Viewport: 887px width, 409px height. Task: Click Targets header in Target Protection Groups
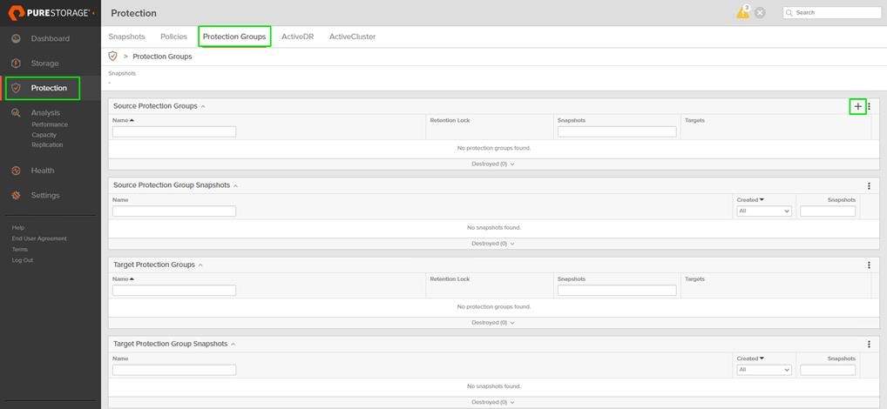tap(694, 279)
